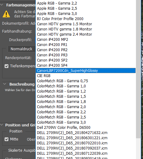The height and width of the screenshot is (159, 143).
Task: Collapse the Beschreibung section
Action: [x=5, y=84]
